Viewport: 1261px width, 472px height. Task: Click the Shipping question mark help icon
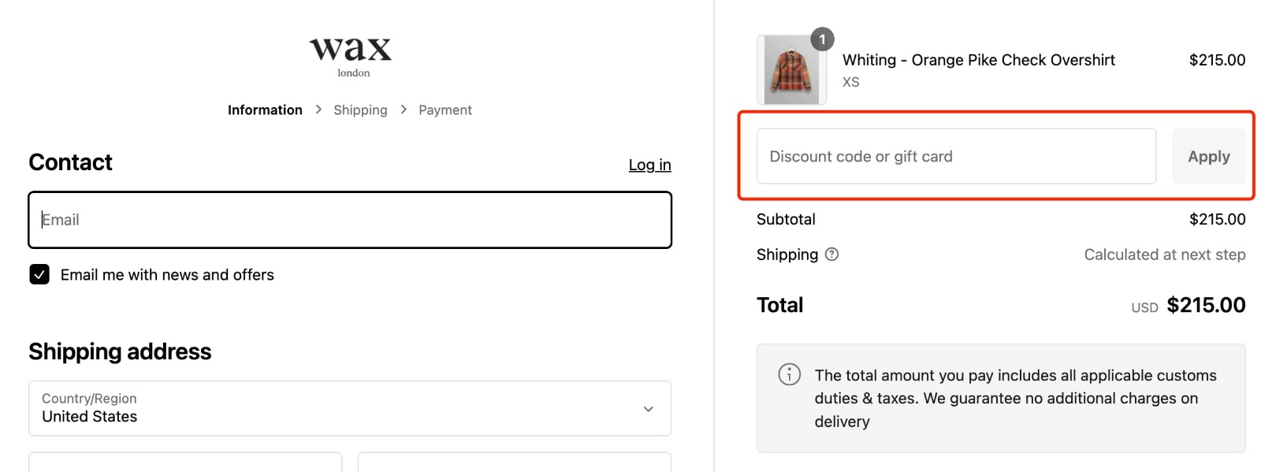832,254
